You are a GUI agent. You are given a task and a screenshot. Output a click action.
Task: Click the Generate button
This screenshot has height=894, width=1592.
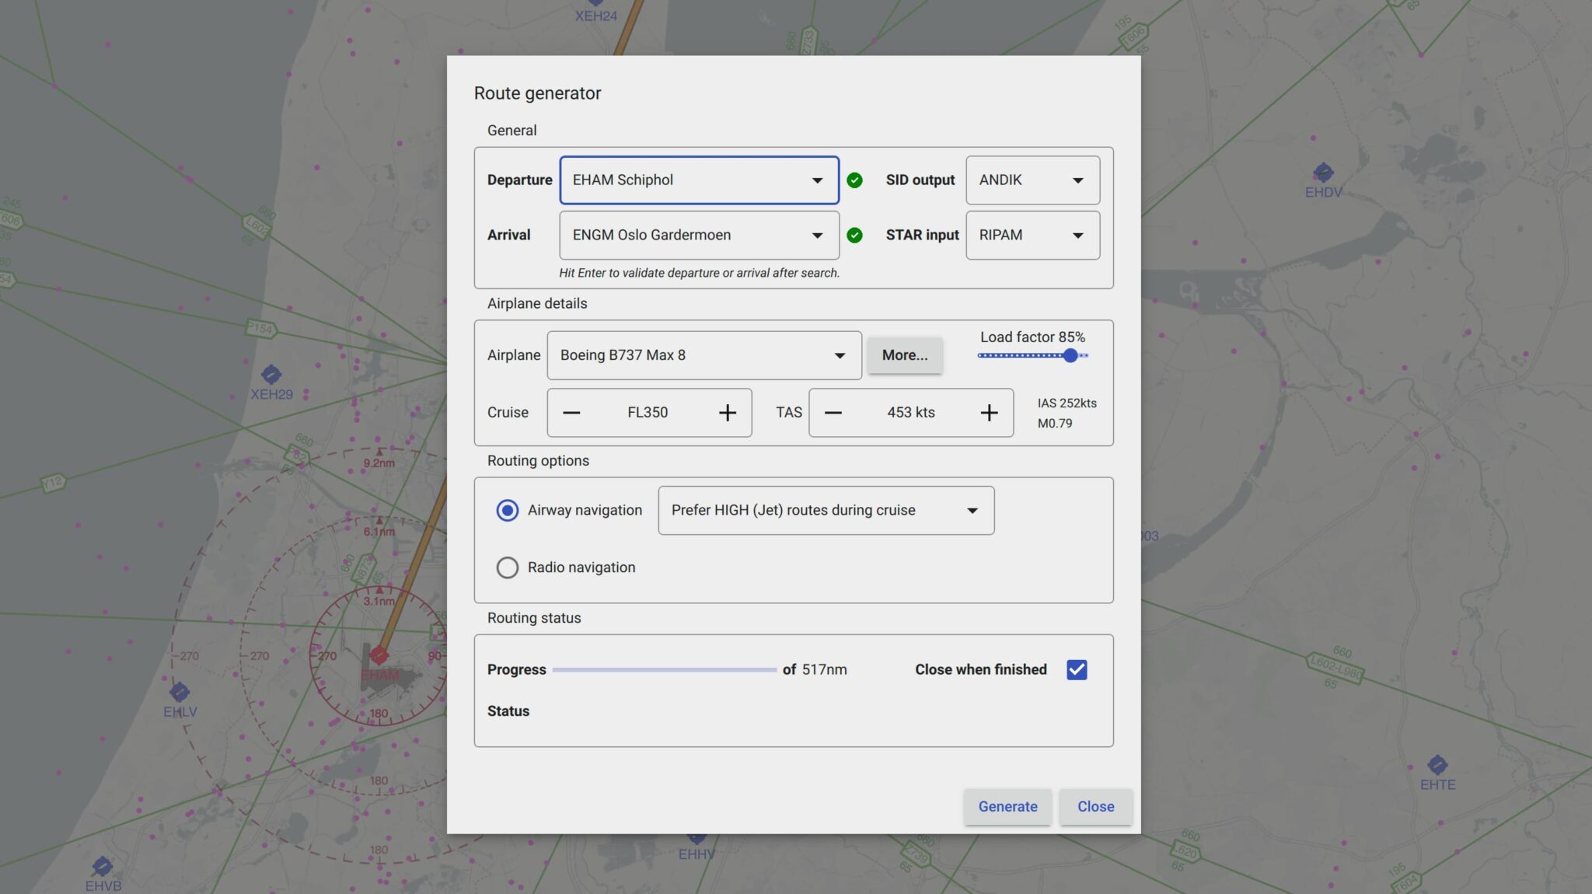tap(1007, 806)
